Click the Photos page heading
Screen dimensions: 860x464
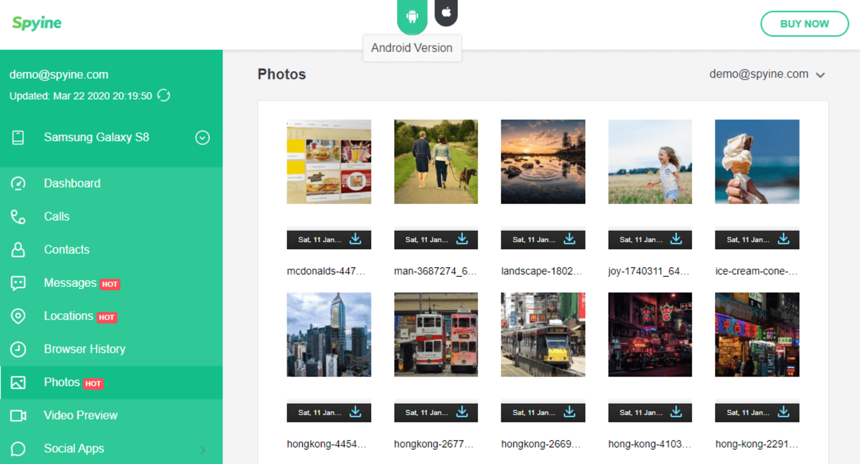[282, 74]
